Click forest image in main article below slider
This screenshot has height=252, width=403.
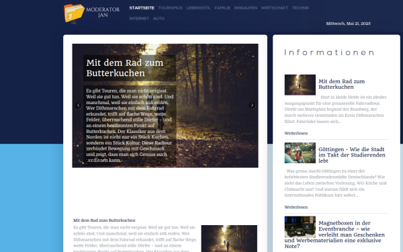pos(229,239)
